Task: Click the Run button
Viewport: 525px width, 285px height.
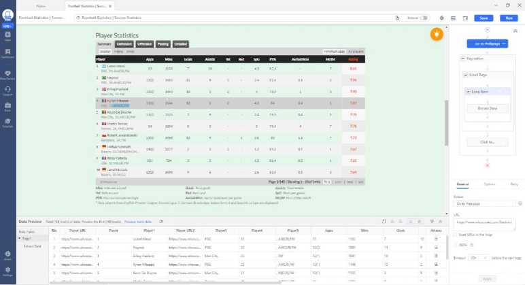Action: tap(509, 18)
